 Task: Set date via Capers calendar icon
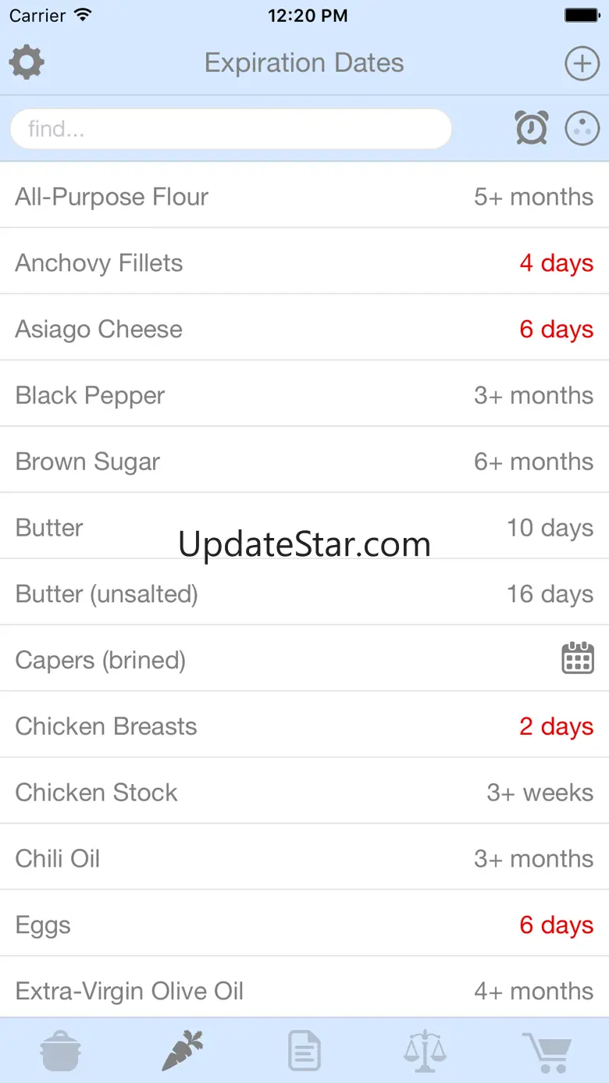578,658
